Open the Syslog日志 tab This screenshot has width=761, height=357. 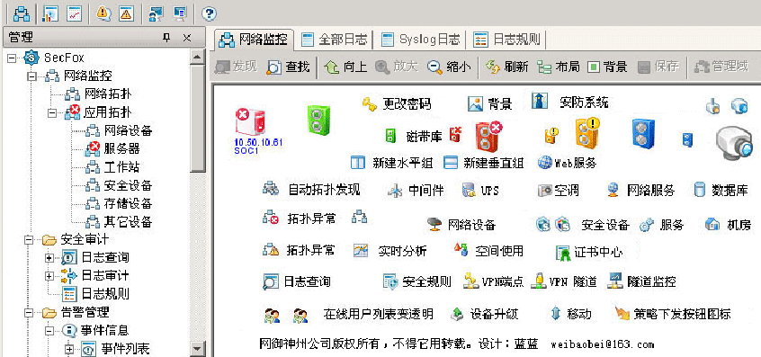click(x=420, y=40)
